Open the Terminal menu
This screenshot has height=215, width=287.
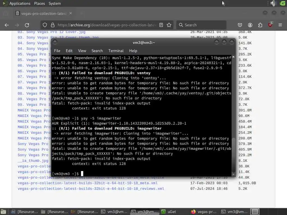tap(116, 51)
